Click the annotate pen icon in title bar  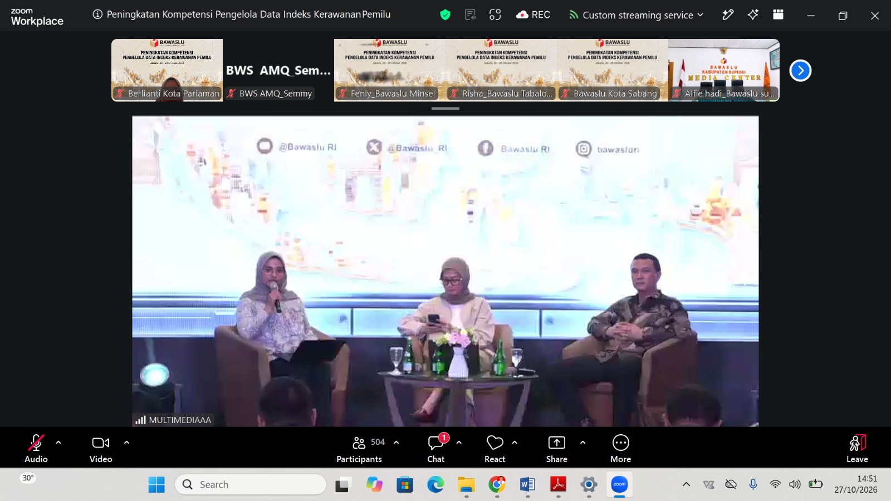(x=728, y=15)
